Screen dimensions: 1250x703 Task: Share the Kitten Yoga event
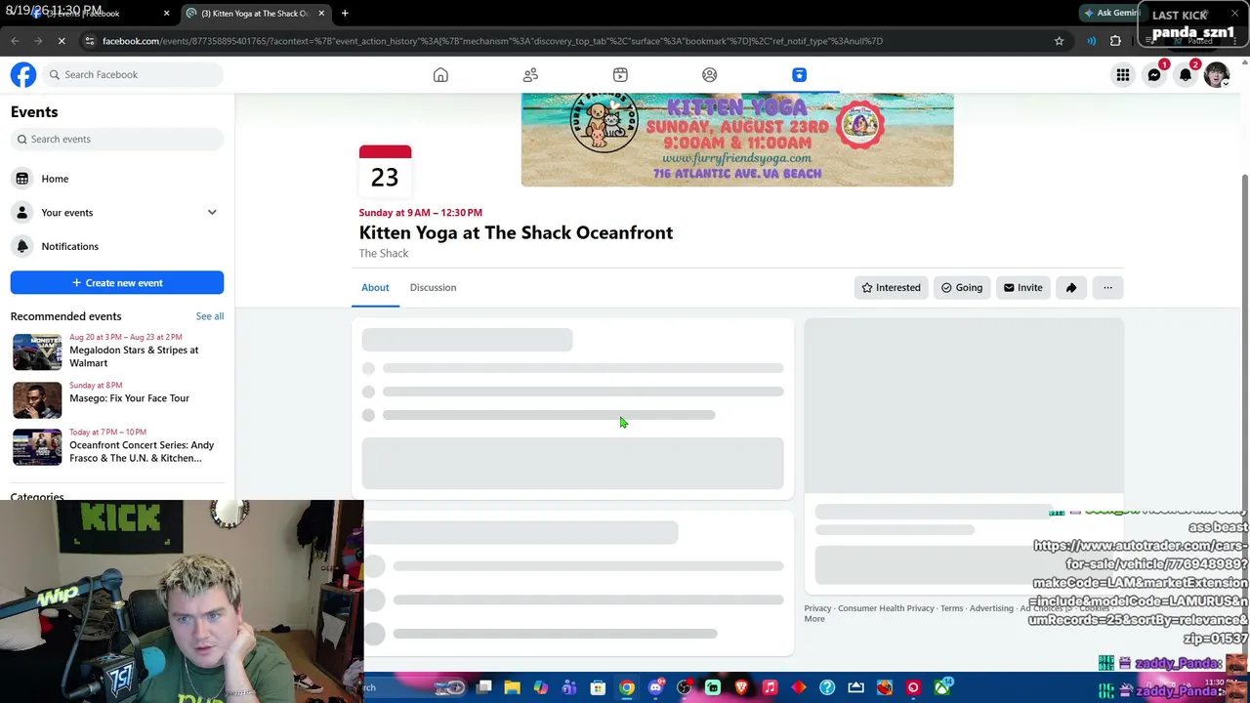[x=1071, y=287]
